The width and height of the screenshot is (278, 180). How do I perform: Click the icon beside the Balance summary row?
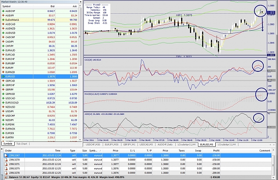point(6,177)
